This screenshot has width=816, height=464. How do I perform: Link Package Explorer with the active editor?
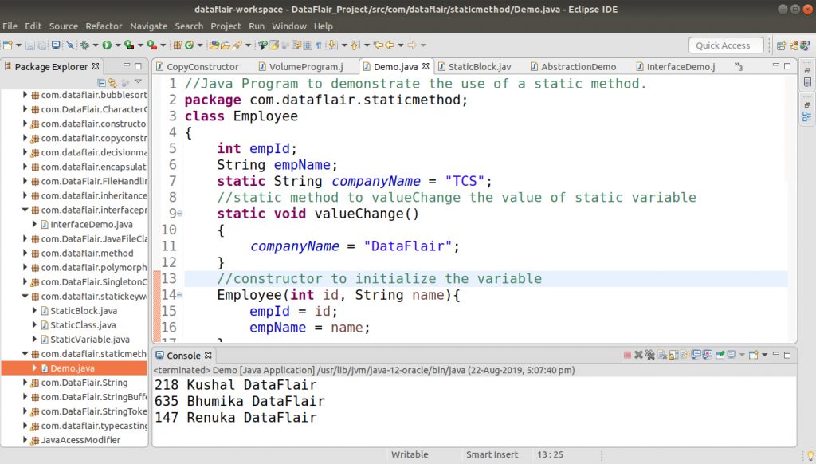tap(112, 82)
